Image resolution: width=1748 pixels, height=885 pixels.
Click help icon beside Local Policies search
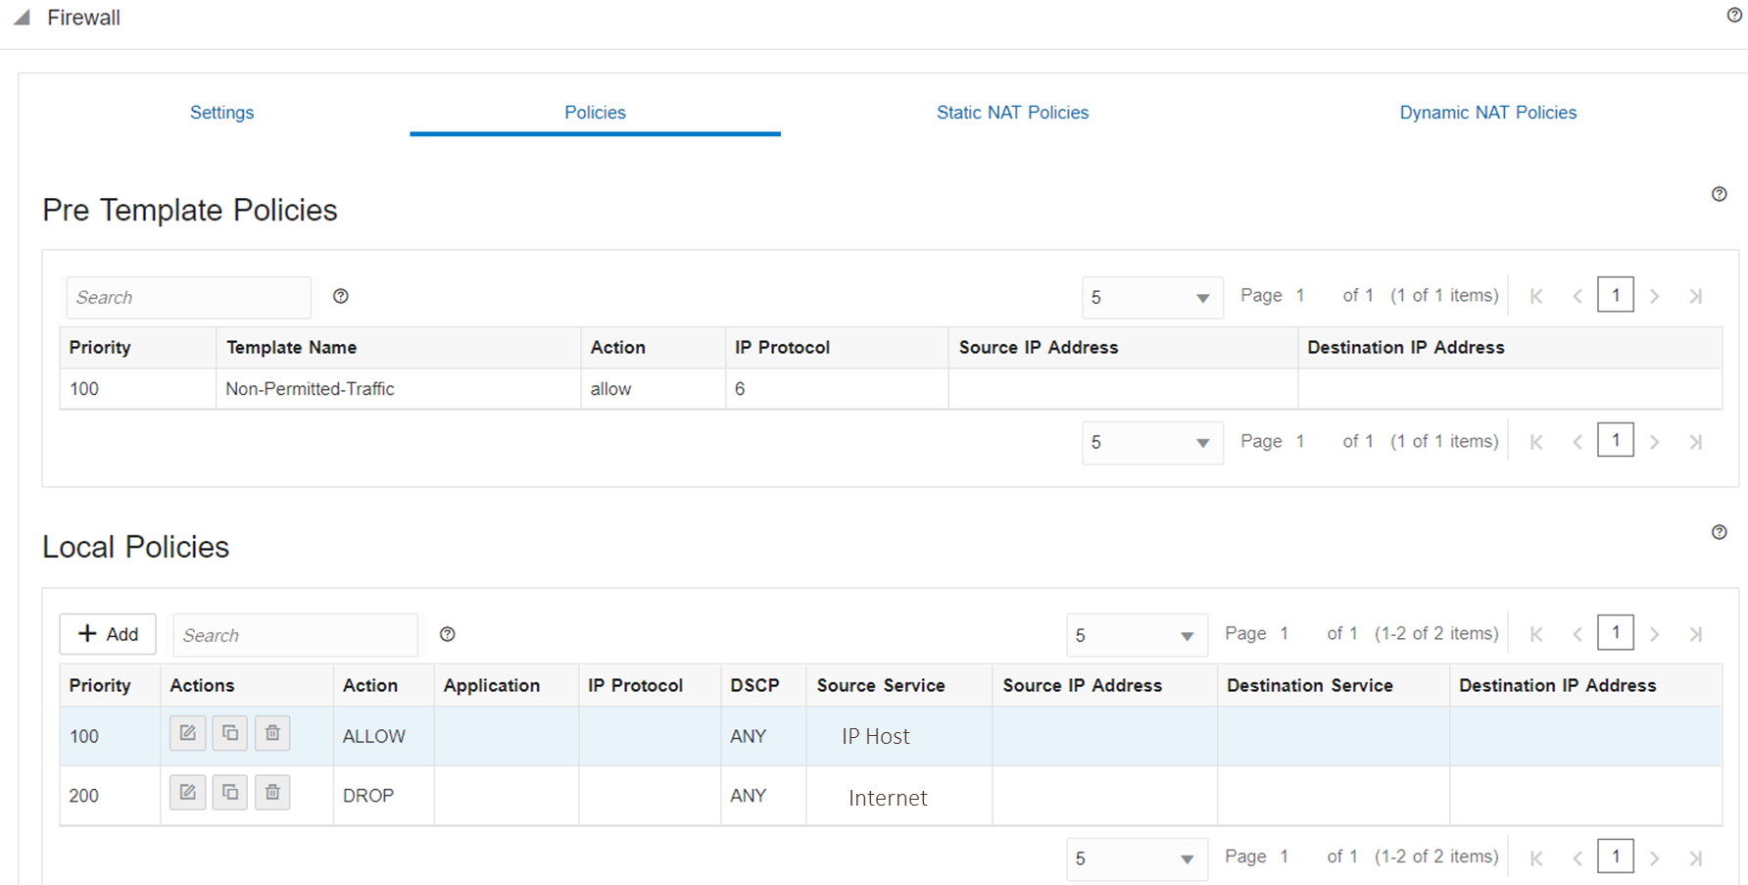click(448, 634)
